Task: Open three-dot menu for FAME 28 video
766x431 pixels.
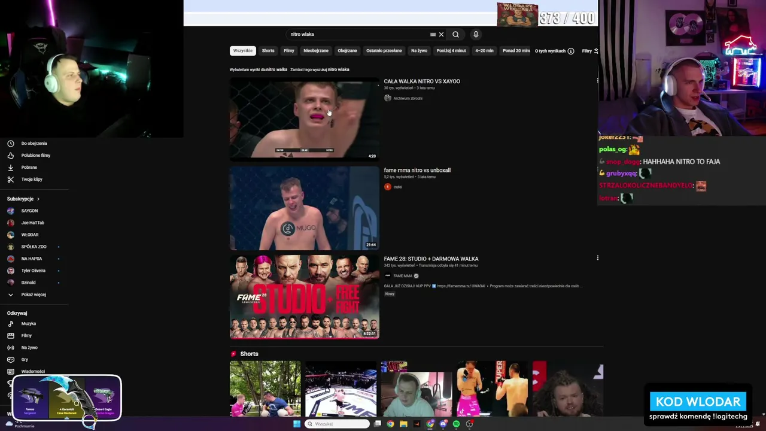Action: pyautogui.click(x=597, y=258)
